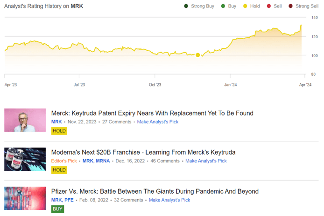Open the Moderna's Next $20B Franchise article
324x216 pixels.
click(143, 152)
